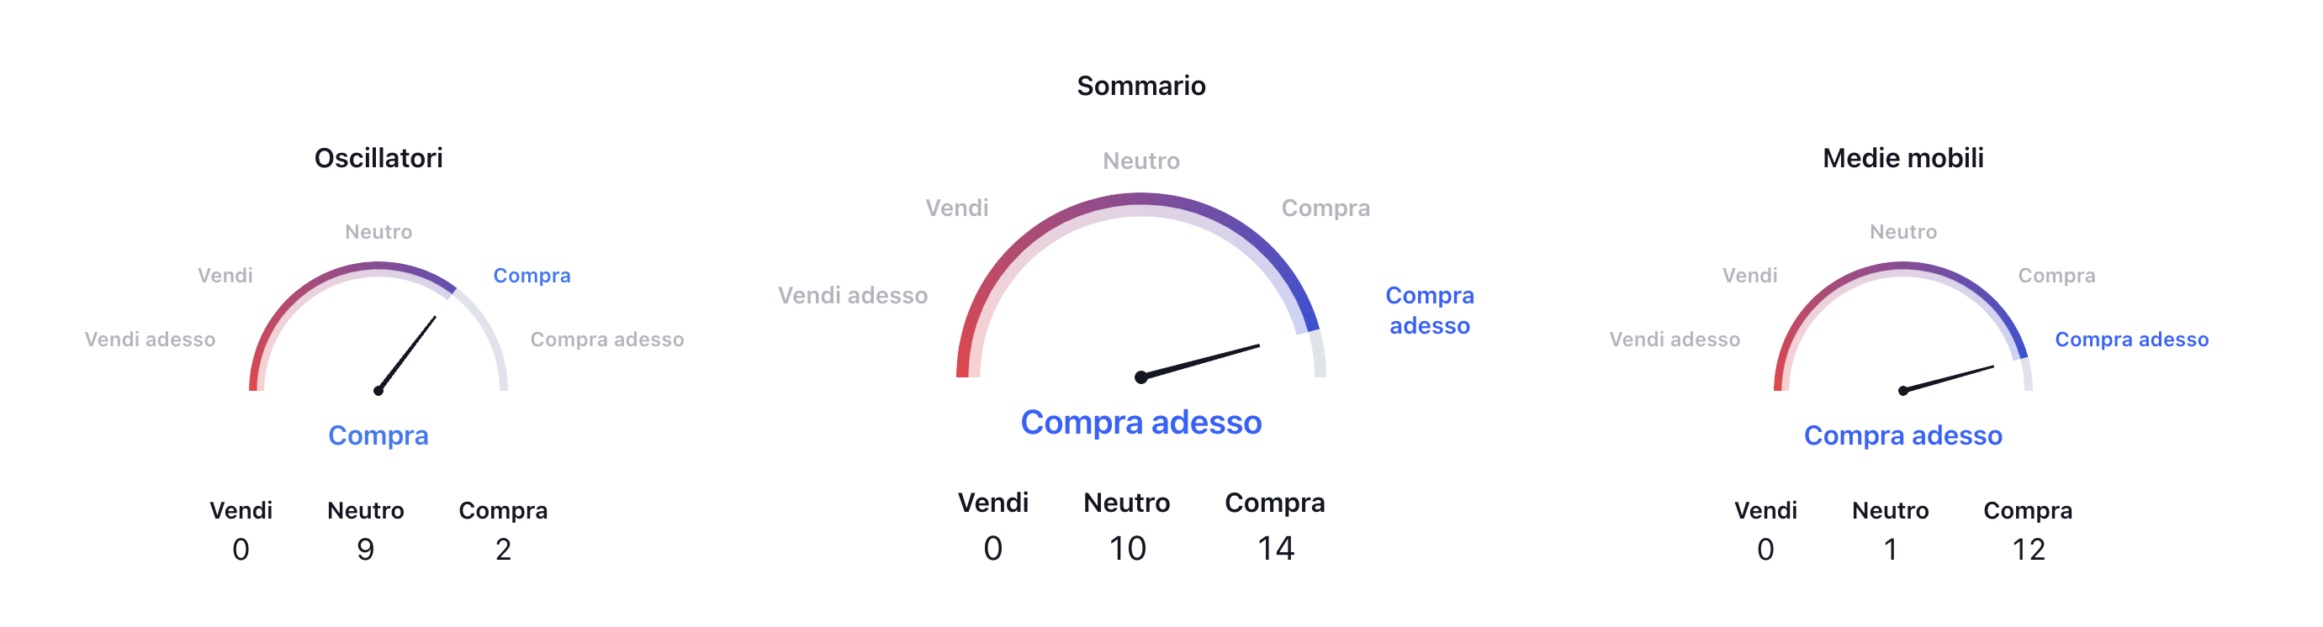Image resolution: width=2323 pixels, height=627 pixels.
Task: Click the Compra count 12 under Medie mobili
Action: pyautogui.click(x=2028, y=549)
